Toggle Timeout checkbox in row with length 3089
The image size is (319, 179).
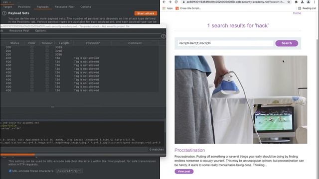tap(47, 47)
